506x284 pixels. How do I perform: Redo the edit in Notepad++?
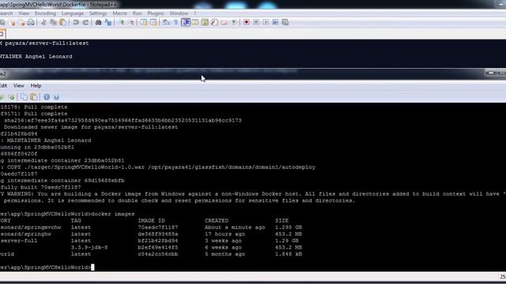85,22
